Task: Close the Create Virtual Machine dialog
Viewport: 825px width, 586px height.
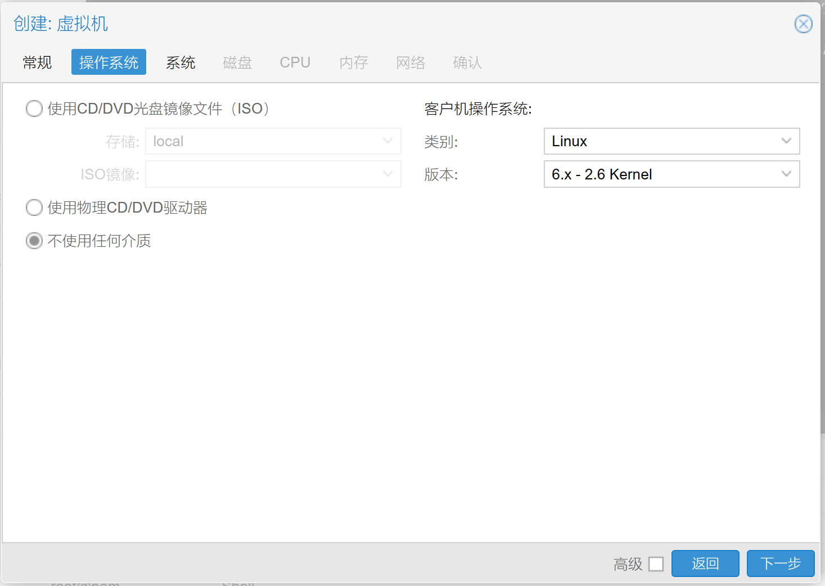Action: [x=803, y=24]
